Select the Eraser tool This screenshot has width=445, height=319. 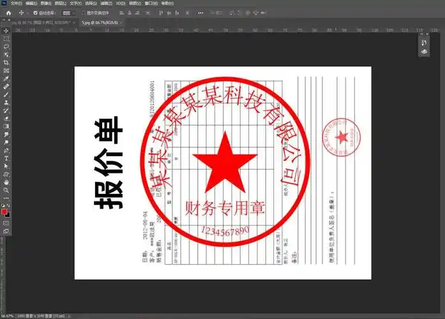(x=6, y=118)
